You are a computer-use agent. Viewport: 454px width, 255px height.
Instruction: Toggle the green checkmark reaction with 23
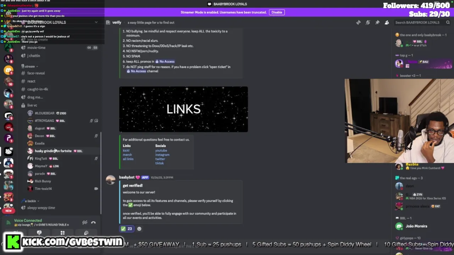(127, 229)
